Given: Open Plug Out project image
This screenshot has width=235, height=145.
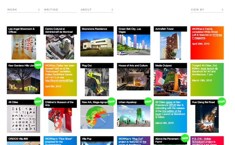Looking at the screenshot, I should [97, 82].
